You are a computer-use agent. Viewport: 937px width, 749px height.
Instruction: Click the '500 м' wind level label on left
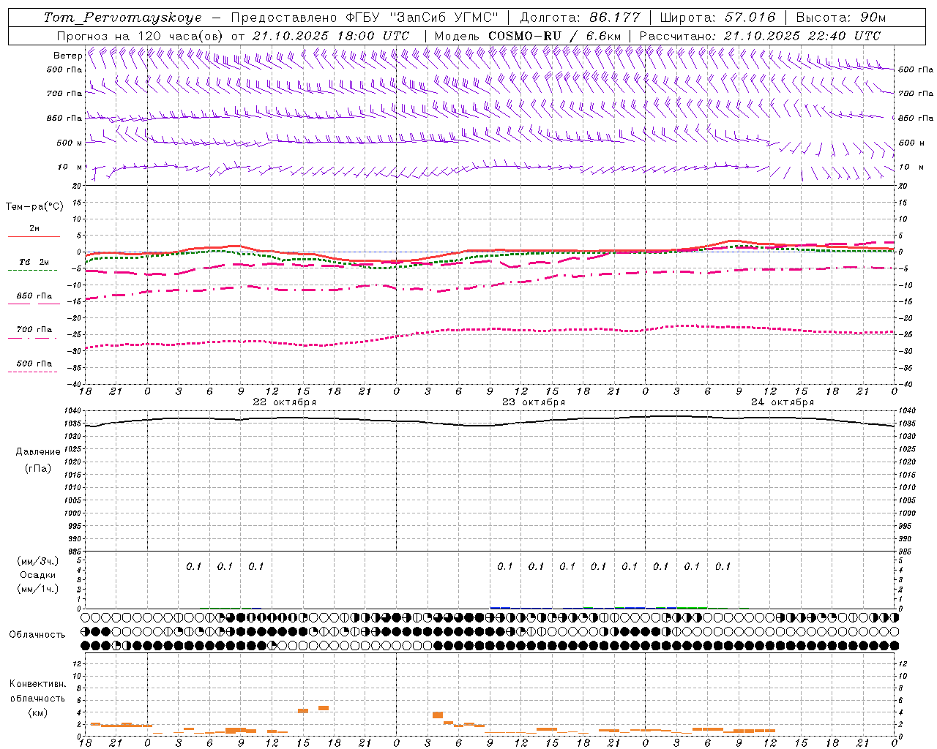tap(70, 143)
